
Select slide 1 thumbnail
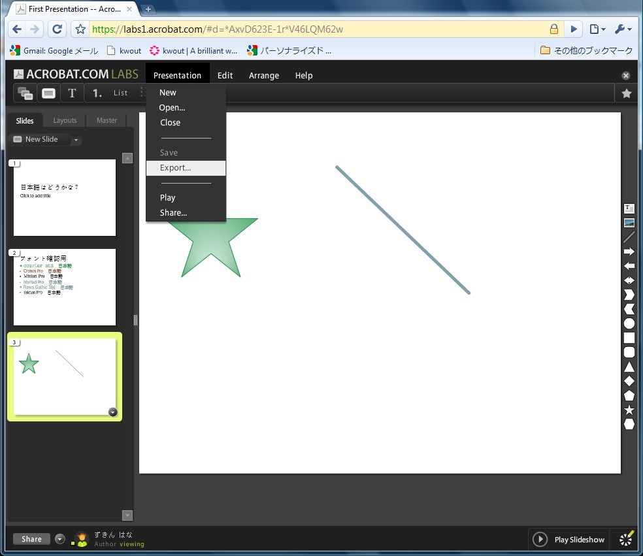pos(65,197)
